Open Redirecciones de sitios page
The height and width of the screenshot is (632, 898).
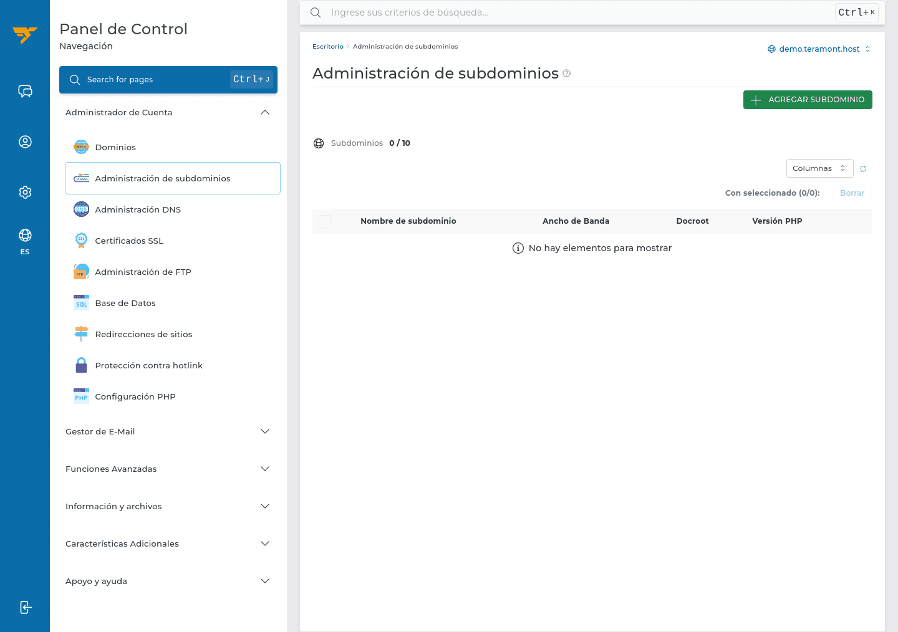(173, 334)
